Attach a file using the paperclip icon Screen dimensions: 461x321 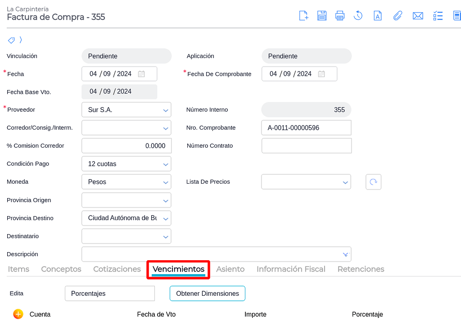(x=398, y=15)
